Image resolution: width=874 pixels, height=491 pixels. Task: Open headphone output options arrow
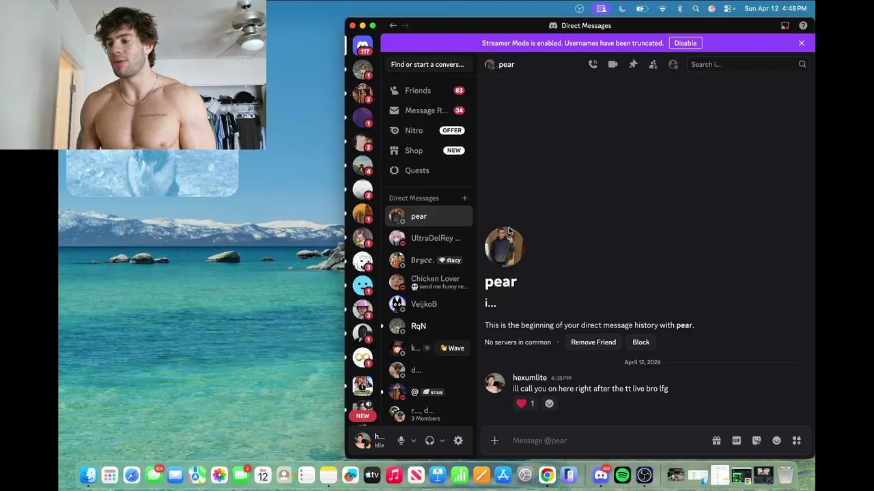pyautogui.click(x=442, y=441)
